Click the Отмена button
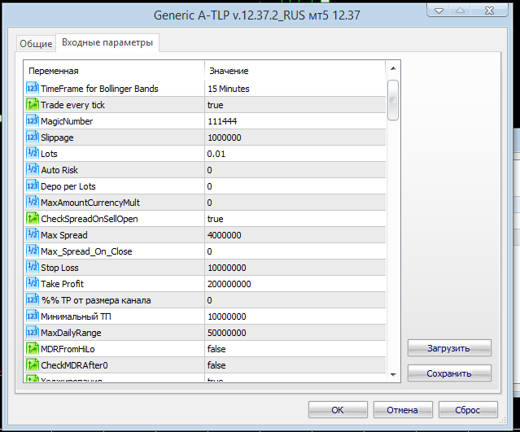 403,410
